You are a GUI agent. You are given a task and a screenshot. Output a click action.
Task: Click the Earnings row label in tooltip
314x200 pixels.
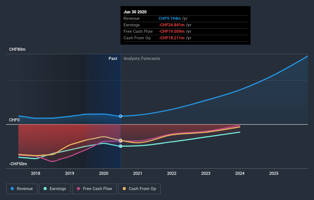tap(132, 25)
